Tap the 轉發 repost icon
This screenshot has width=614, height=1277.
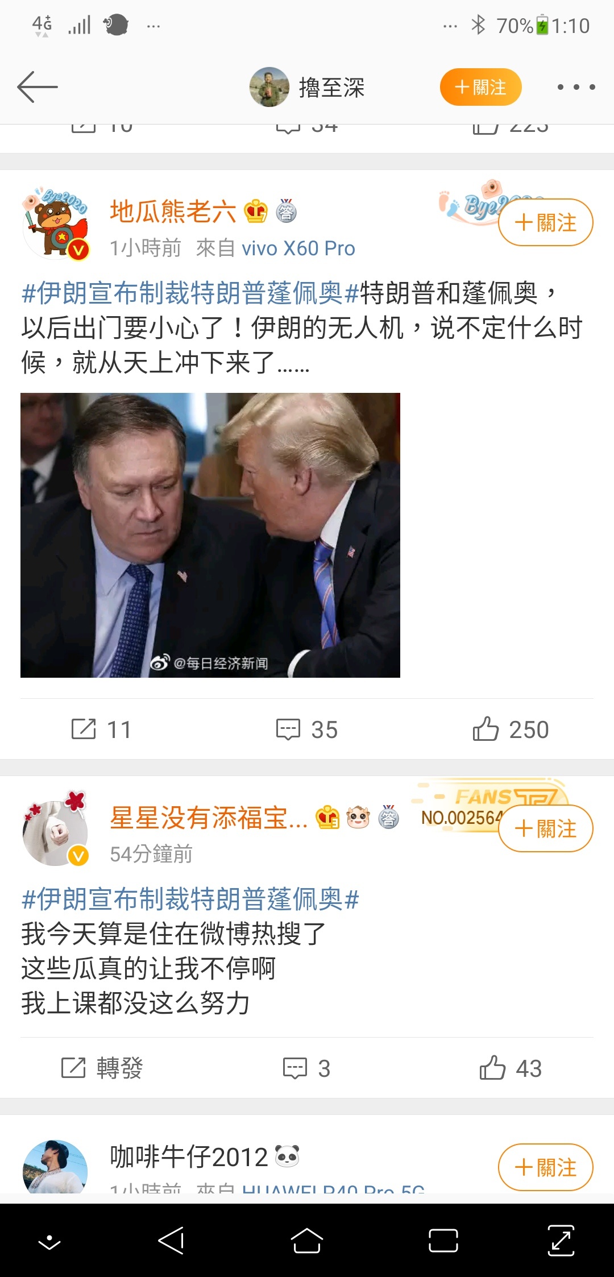tap(102, 1068)
